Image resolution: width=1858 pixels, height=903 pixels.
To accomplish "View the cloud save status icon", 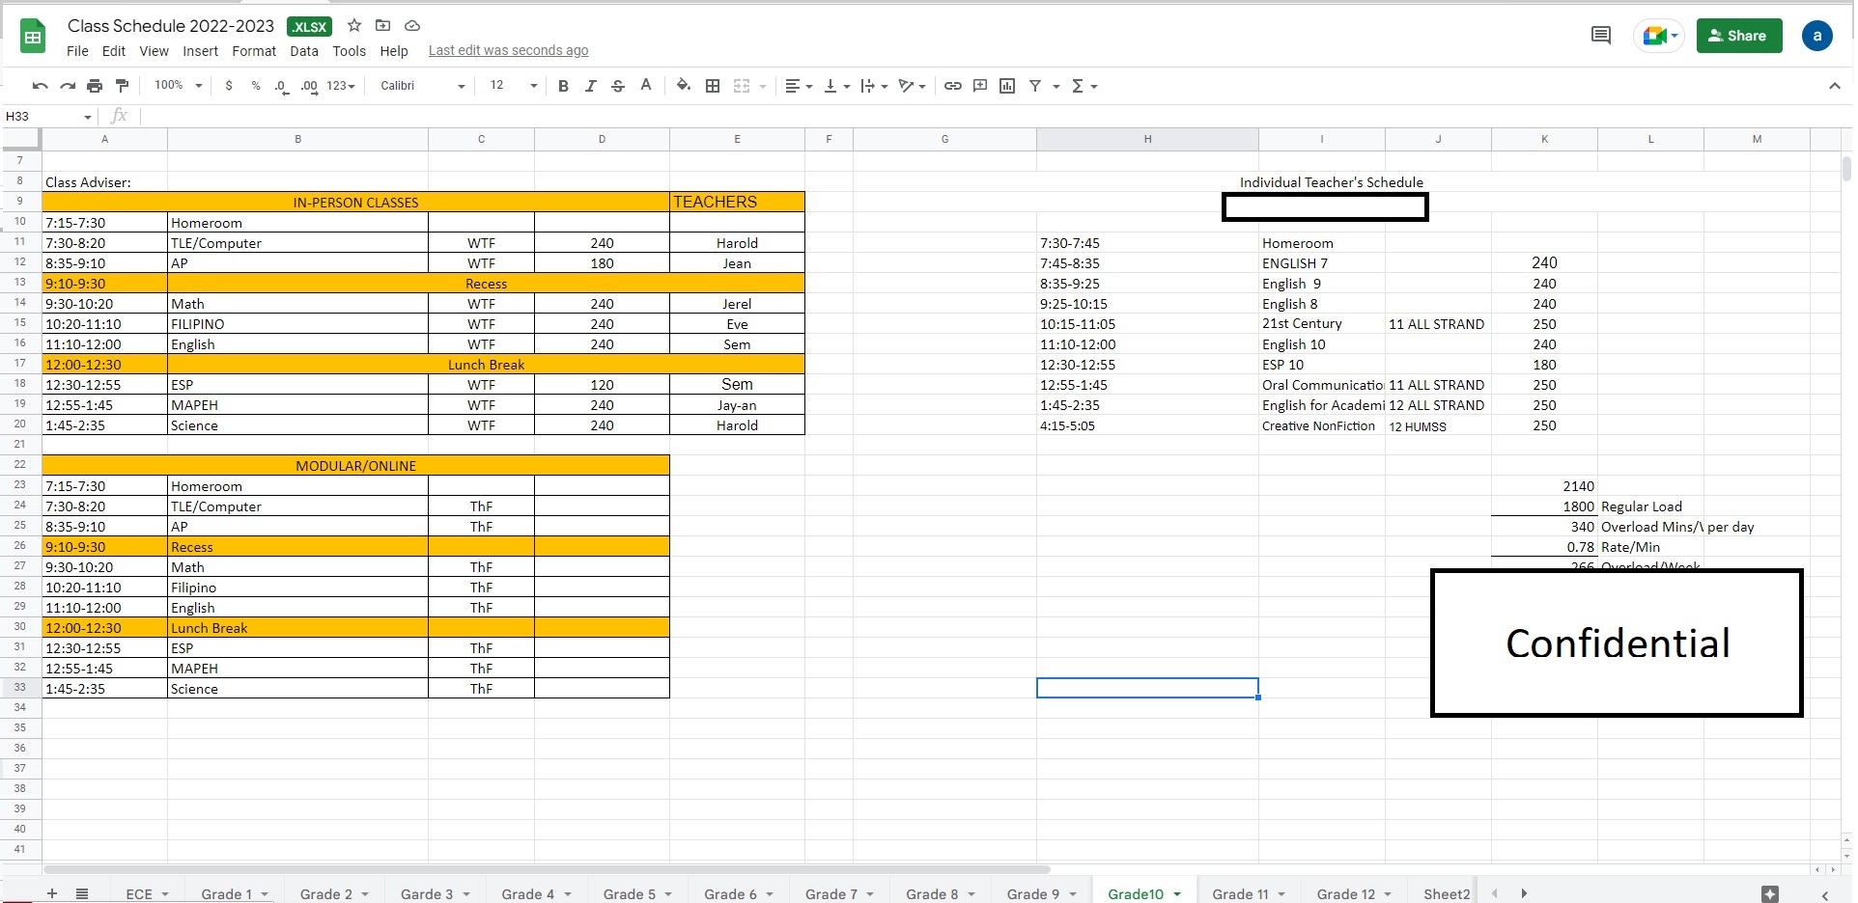I will (412, 26).
